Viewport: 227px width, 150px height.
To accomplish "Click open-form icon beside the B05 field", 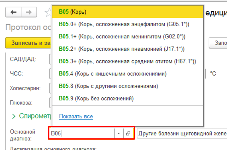I will click(x=128, y=133).
